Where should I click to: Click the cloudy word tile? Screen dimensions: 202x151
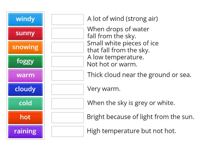pyautogui.click(x=25, y=89)
